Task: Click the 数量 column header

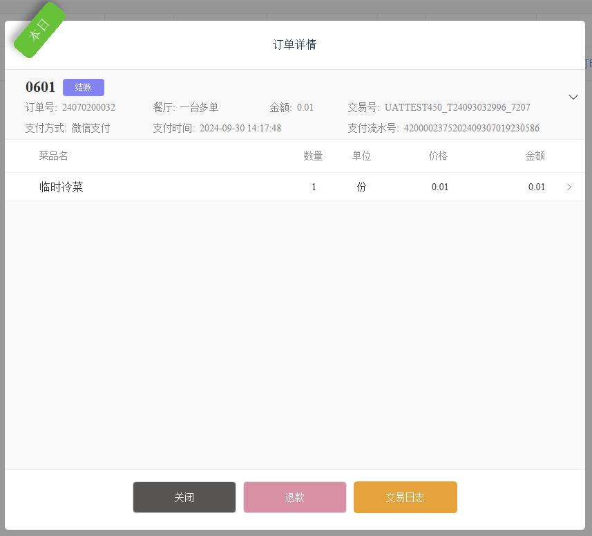Action: [x=313, y=156]
